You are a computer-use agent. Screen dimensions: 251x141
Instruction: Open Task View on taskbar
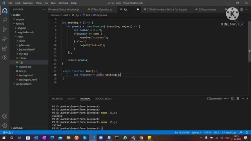[20, 138]
